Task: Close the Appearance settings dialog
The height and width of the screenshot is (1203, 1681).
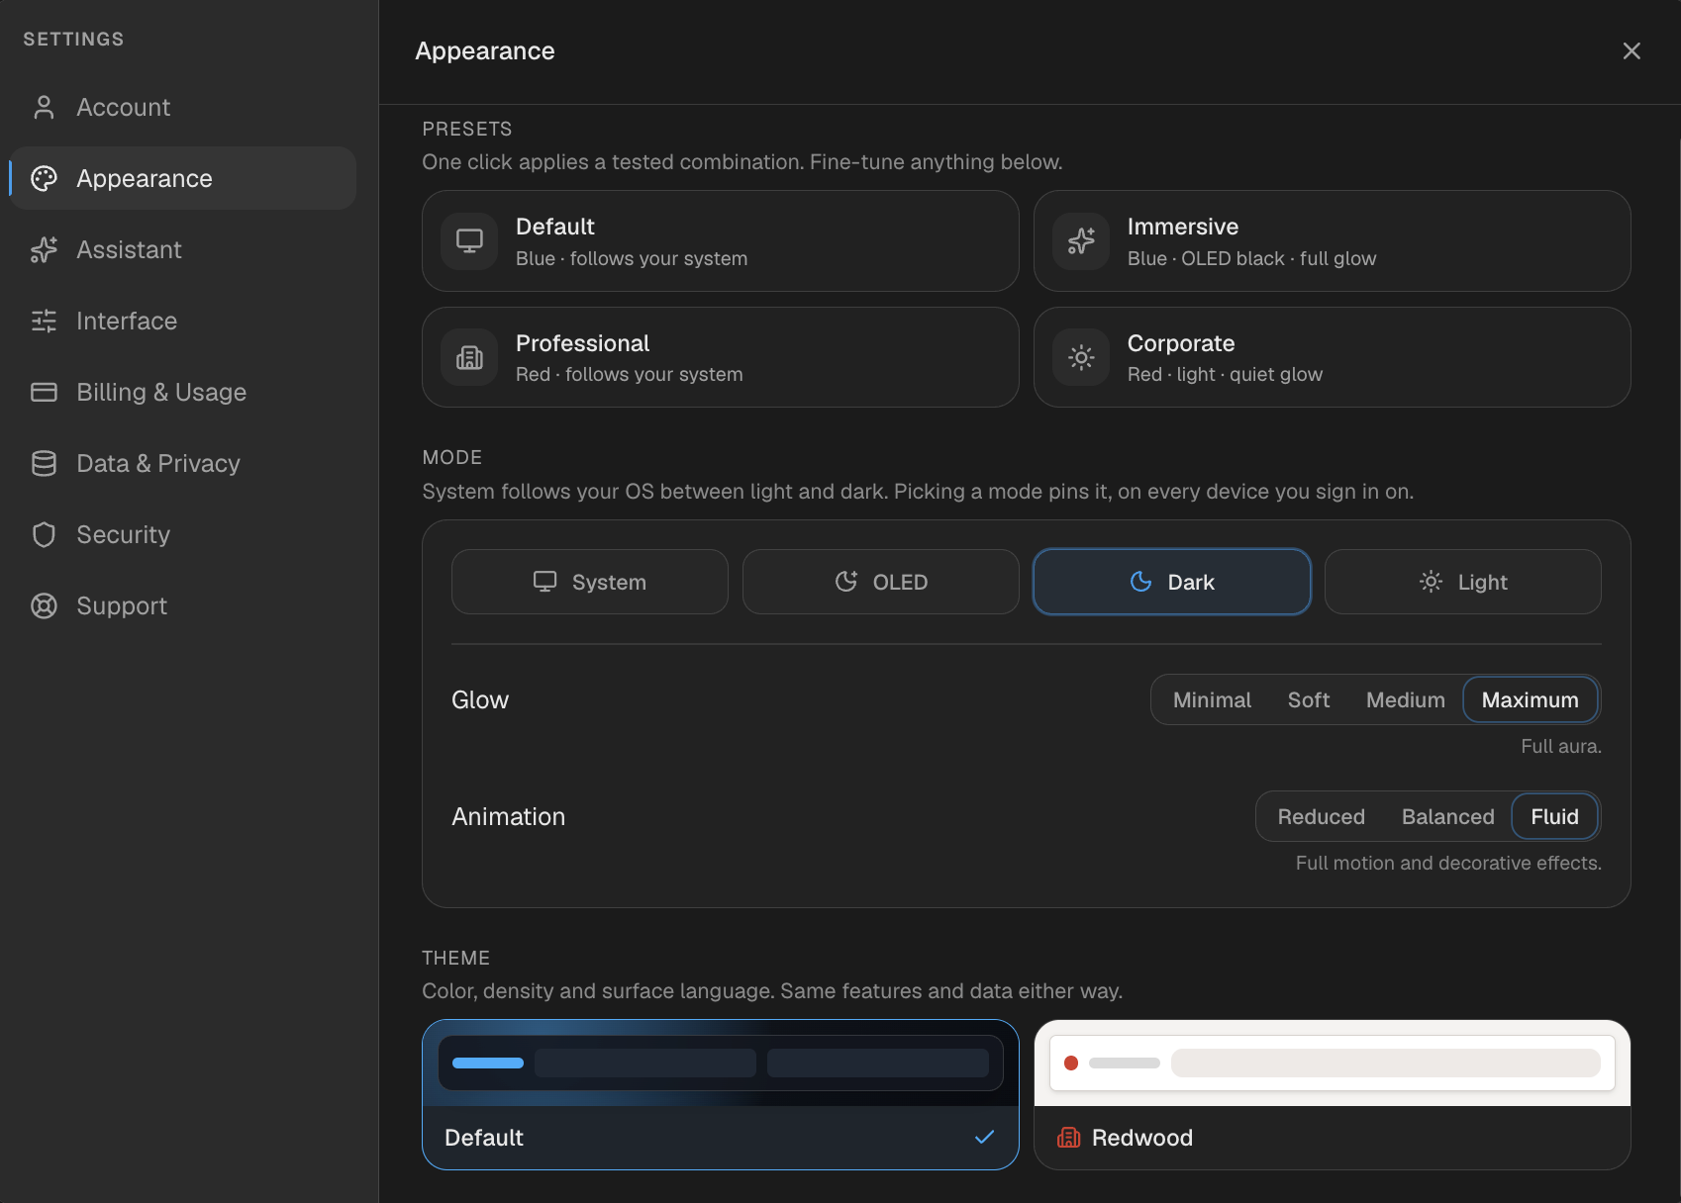Action: 1632,50
